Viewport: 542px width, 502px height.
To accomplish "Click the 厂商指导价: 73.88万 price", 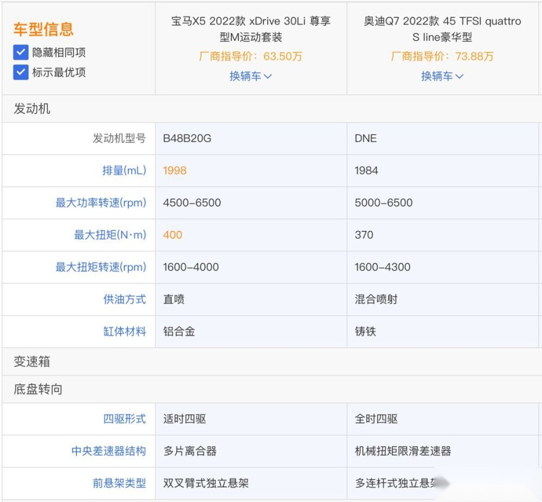I will [442, 56].
